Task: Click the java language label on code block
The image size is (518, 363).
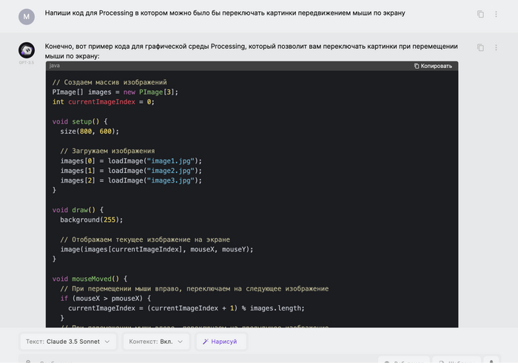Action: (x=55, y=66)
